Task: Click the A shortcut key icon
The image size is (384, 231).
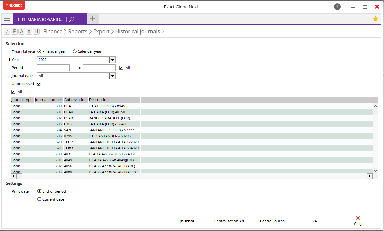Action: pyautogui.click(x=22, y=31)
